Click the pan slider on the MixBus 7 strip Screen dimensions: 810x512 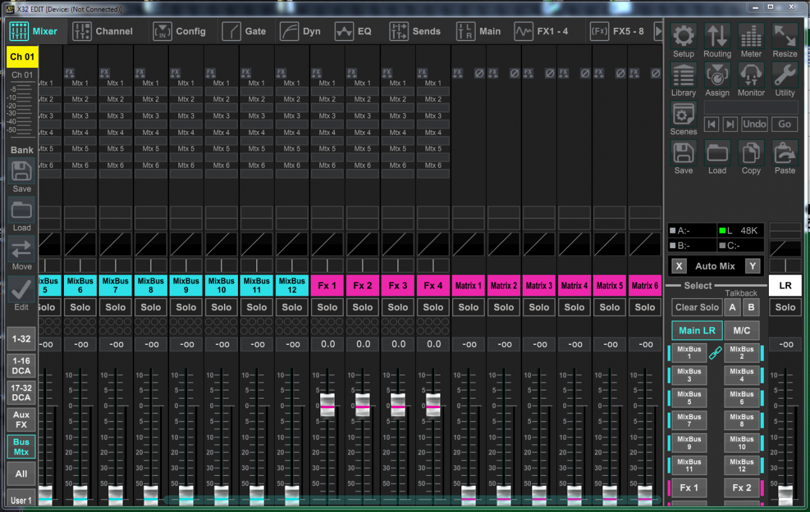pos(115,265)
